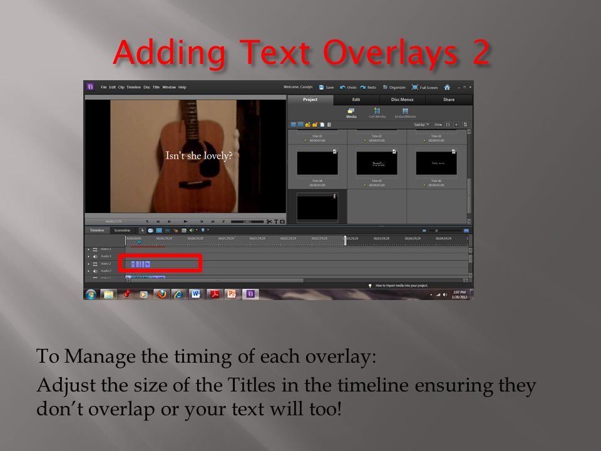Viewport: 601px width, 451px height.
Task: Switch to the Timeline view tab
Action: click(97, 231)
